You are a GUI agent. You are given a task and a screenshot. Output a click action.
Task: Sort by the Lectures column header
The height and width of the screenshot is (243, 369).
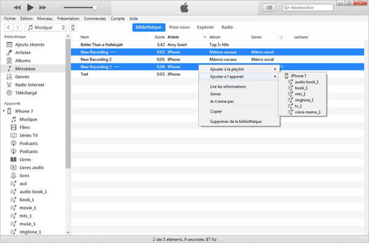[301, 37]
